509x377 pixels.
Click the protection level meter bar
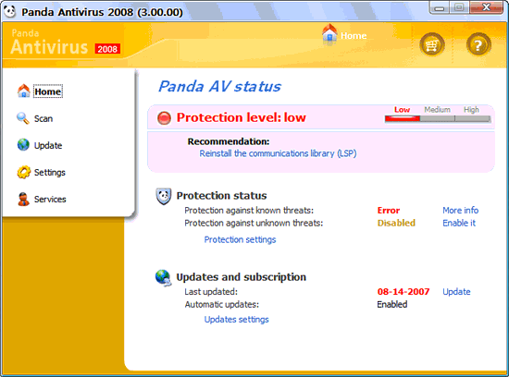tap(438, 119)
